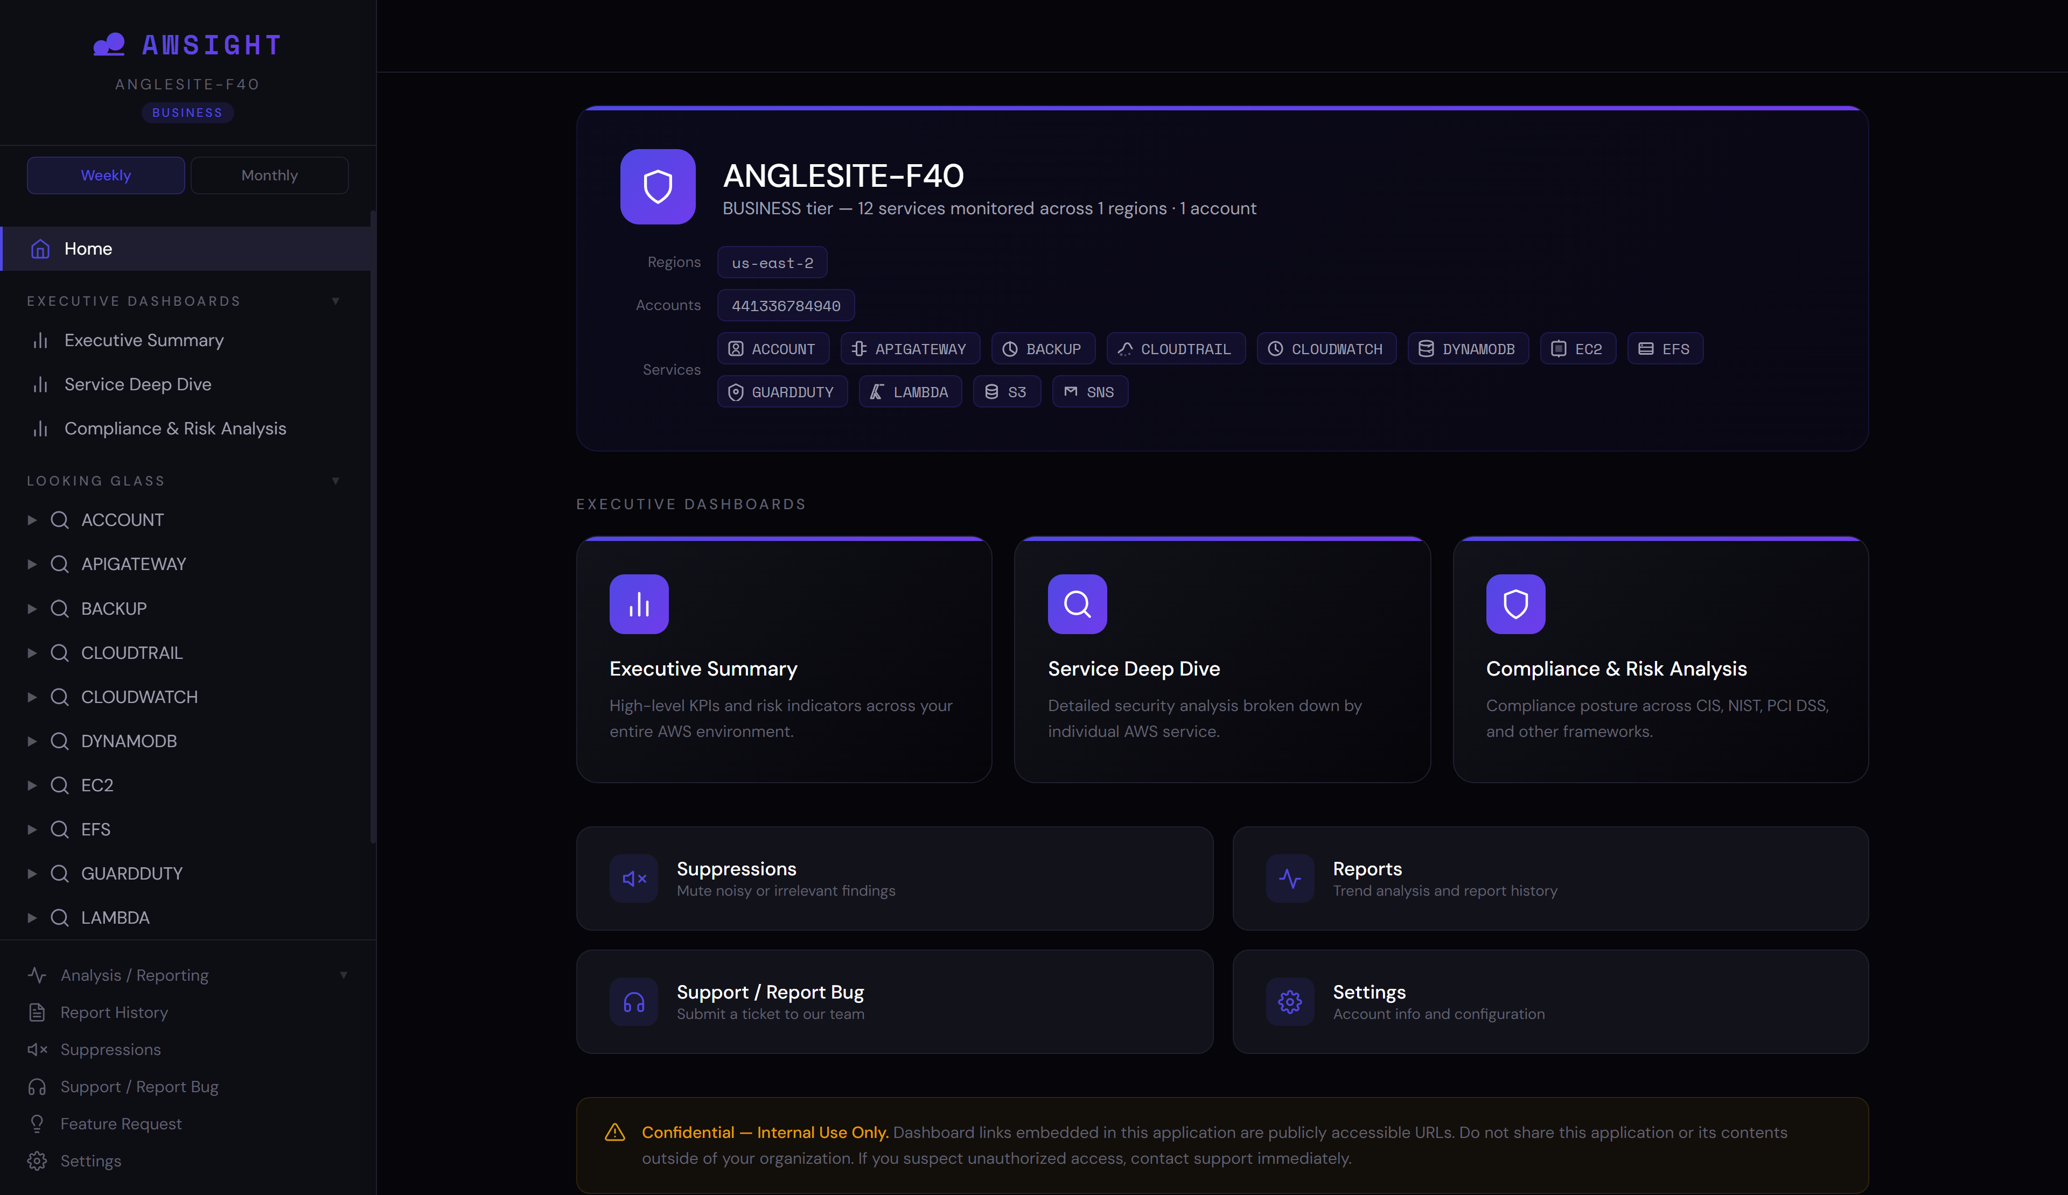Expand the EFS tree arrow

tap(32, 829)
